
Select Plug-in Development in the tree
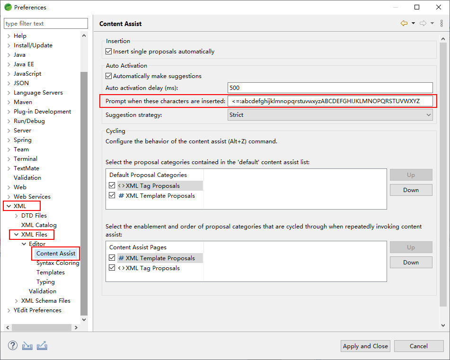coord(43,111)
